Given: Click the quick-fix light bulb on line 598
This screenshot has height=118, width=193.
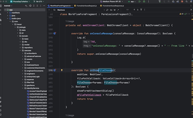Looking at the screenshot, I should pos(62,70).
